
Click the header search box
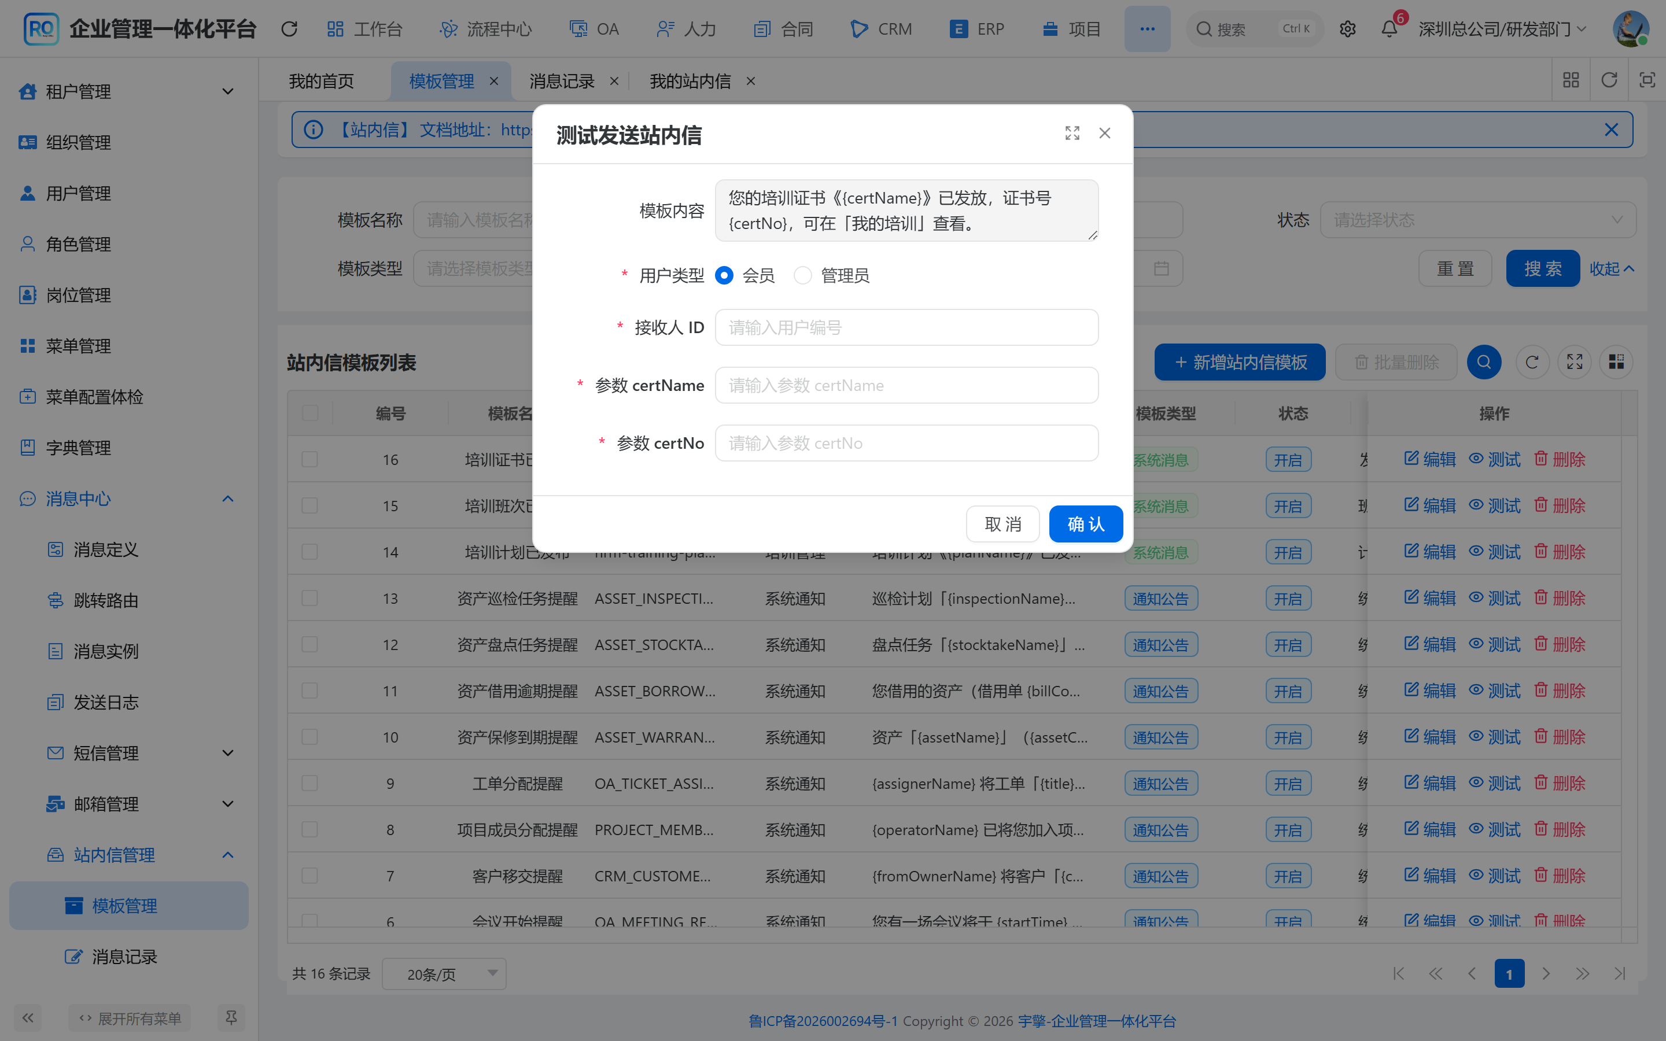(1254, 29)
